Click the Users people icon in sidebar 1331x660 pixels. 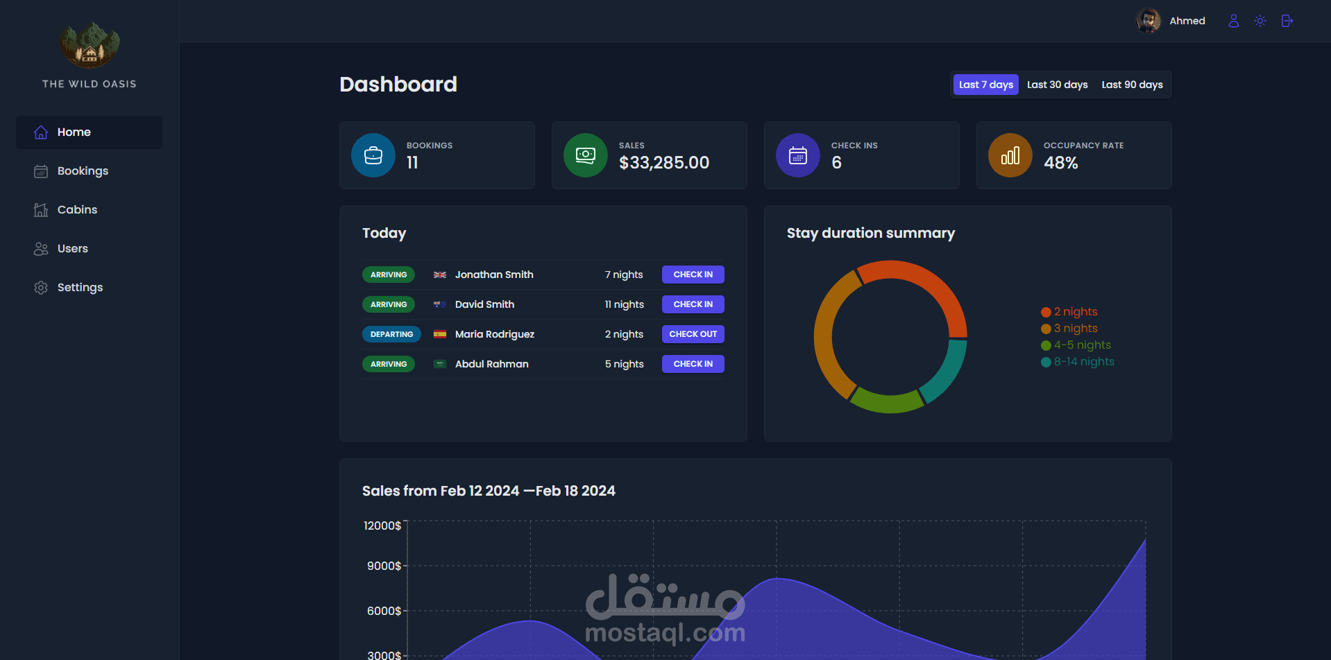41,249
